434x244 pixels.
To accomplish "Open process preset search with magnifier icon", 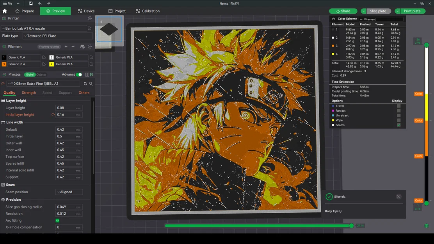I will pos(91,83).
